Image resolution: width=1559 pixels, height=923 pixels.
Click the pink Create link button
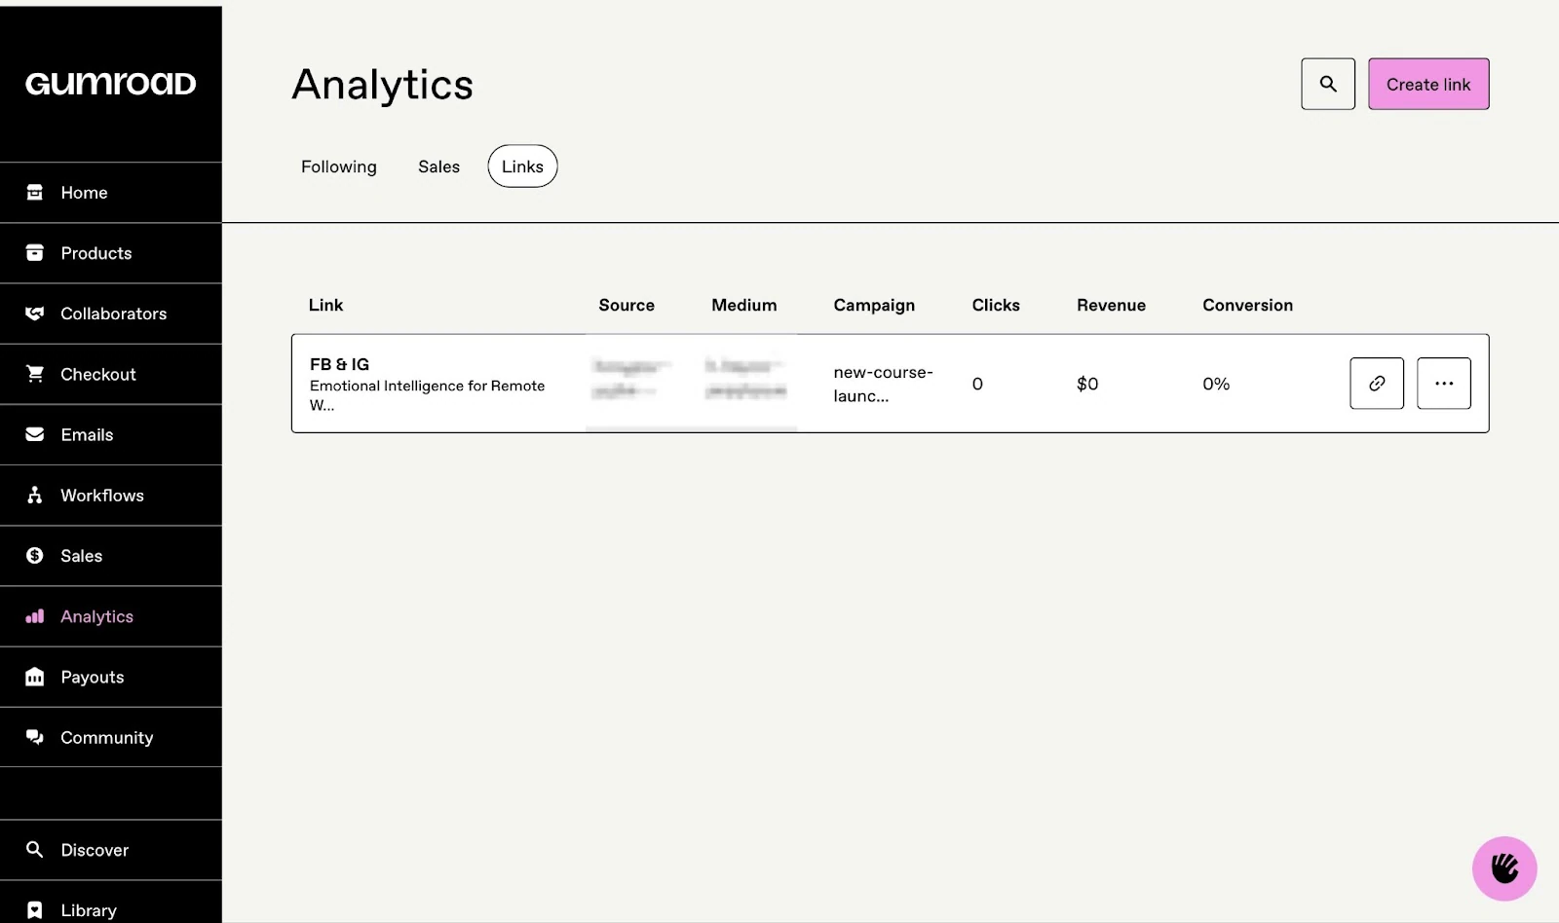(1428, 84)
